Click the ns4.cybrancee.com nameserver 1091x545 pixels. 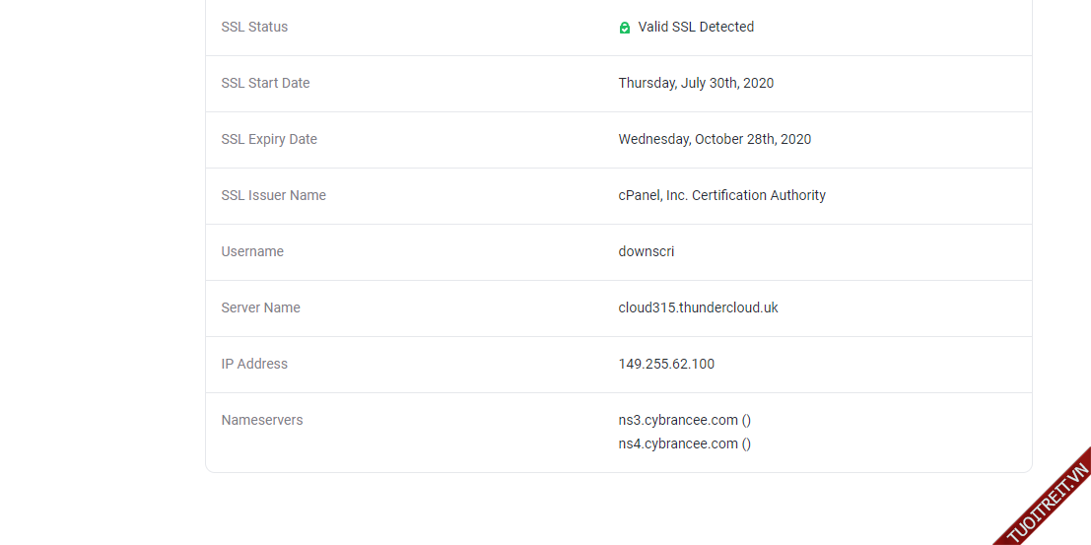coord(678,443)
